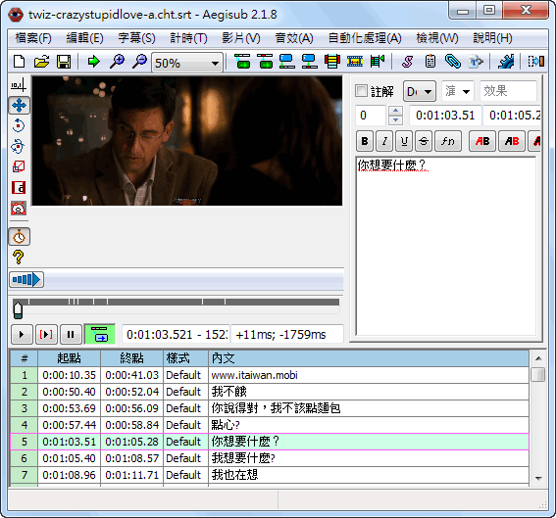Viewport: 556px width, 518px height.
Task: Open the 字幕(S) menu
Action: coord(136,38)
